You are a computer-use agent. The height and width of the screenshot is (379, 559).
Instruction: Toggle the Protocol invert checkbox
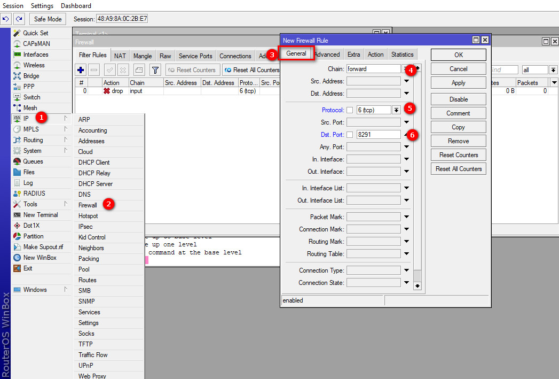coord(350,110)
